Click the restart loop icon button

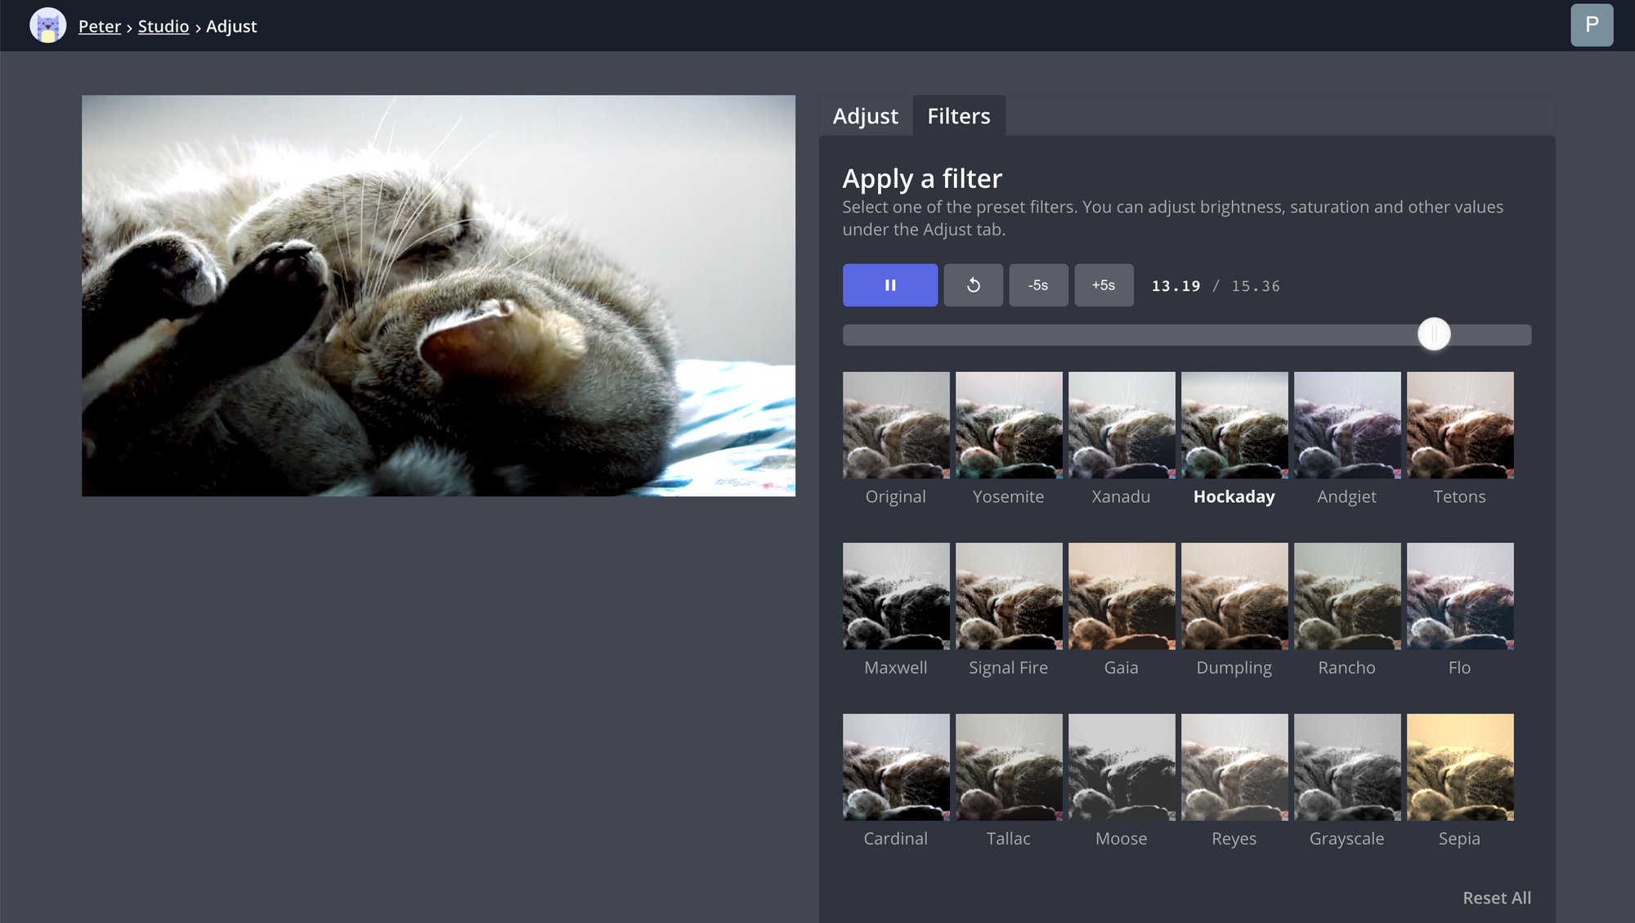973,285
